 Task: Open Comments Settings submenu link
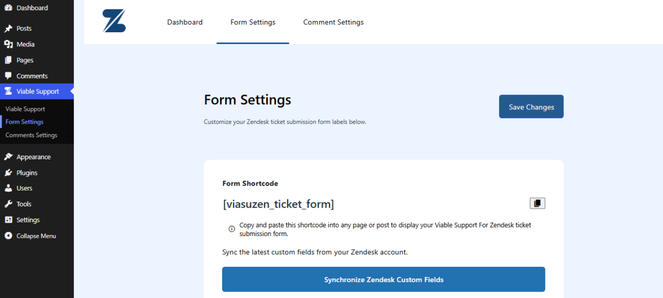click(x=31, y=135)
